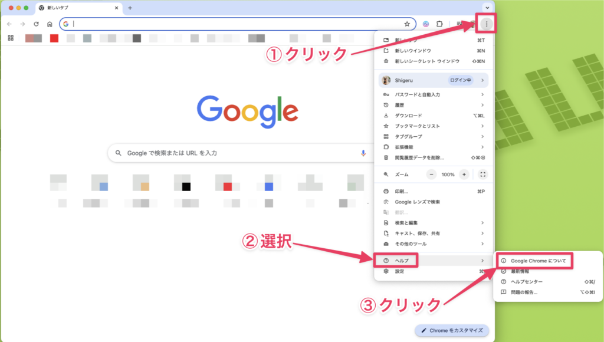This screenshot has width=604, height=342.
Task: Click the Chrome をカスタマイズ button
Action: tap(452, 330)
